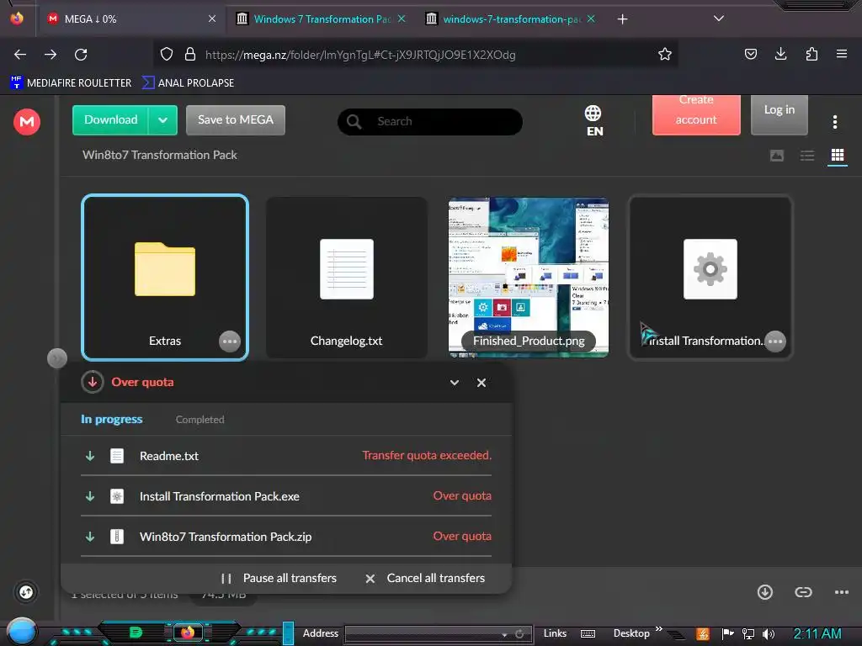Screen dimensions: 862x646
Task: Open the Firefox downloads panel
Action: [780, 54]
